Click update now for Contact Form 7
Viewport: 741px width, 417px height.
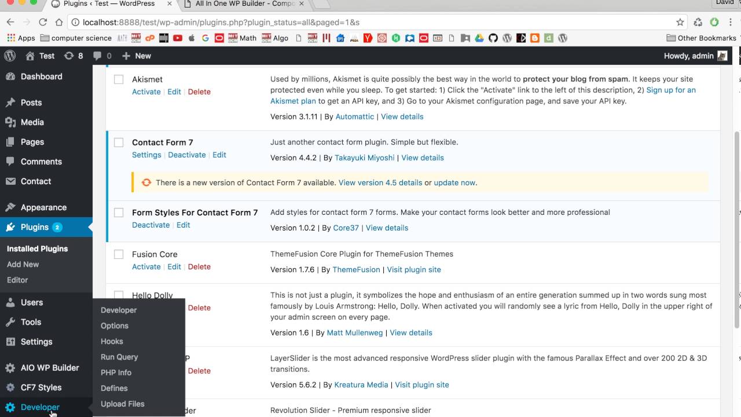(x=454, y=182)
